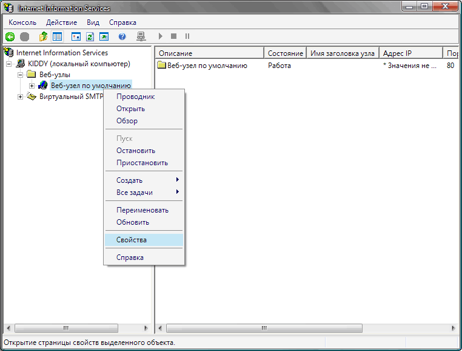Screen dimensions: 462x351
Task: Click the Start item play icon
Action: pos(160,36)
